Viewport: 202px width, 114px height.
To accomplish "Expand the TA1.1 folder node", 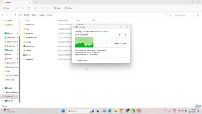I will [x=3, y=21].
